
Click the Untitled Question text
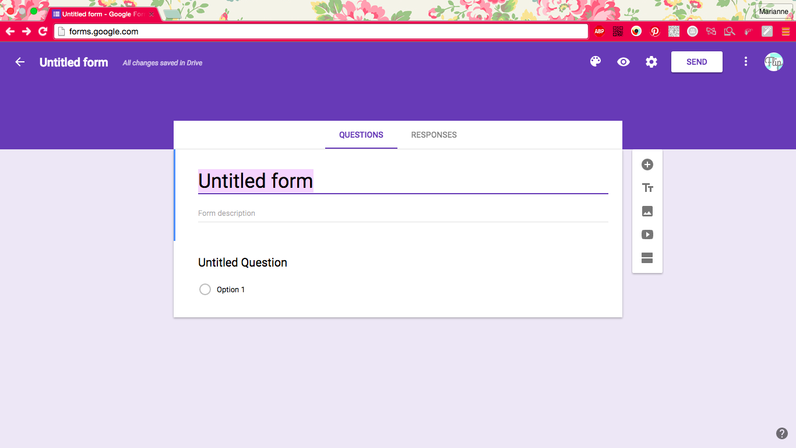pyautogui.click(x=242, y=262)
